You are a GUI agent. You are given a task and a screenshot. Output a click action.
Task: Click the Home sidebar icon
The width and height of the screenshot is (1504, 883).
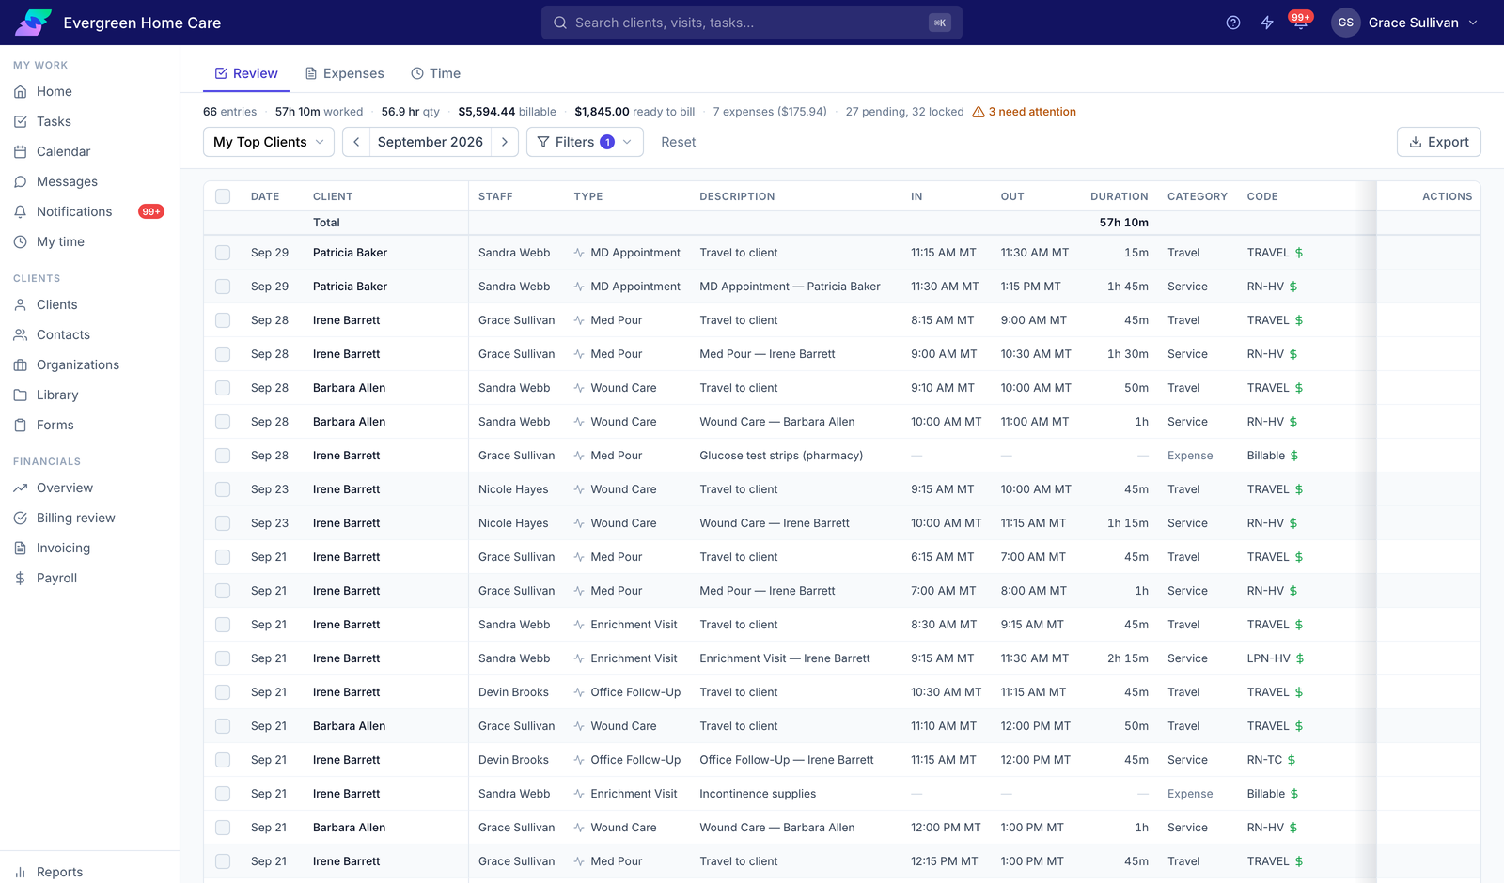[x=21, y=91]
